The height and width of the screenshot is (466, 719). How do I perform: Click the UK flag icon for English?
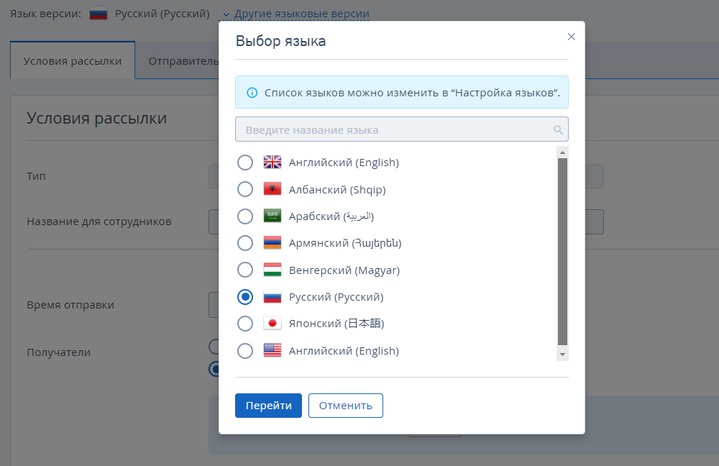(273, 162)
